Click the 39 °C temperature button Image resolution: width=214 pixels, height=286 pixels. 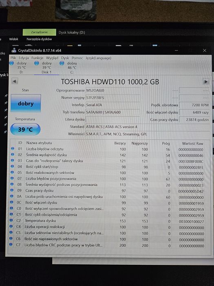click(25, 130)
